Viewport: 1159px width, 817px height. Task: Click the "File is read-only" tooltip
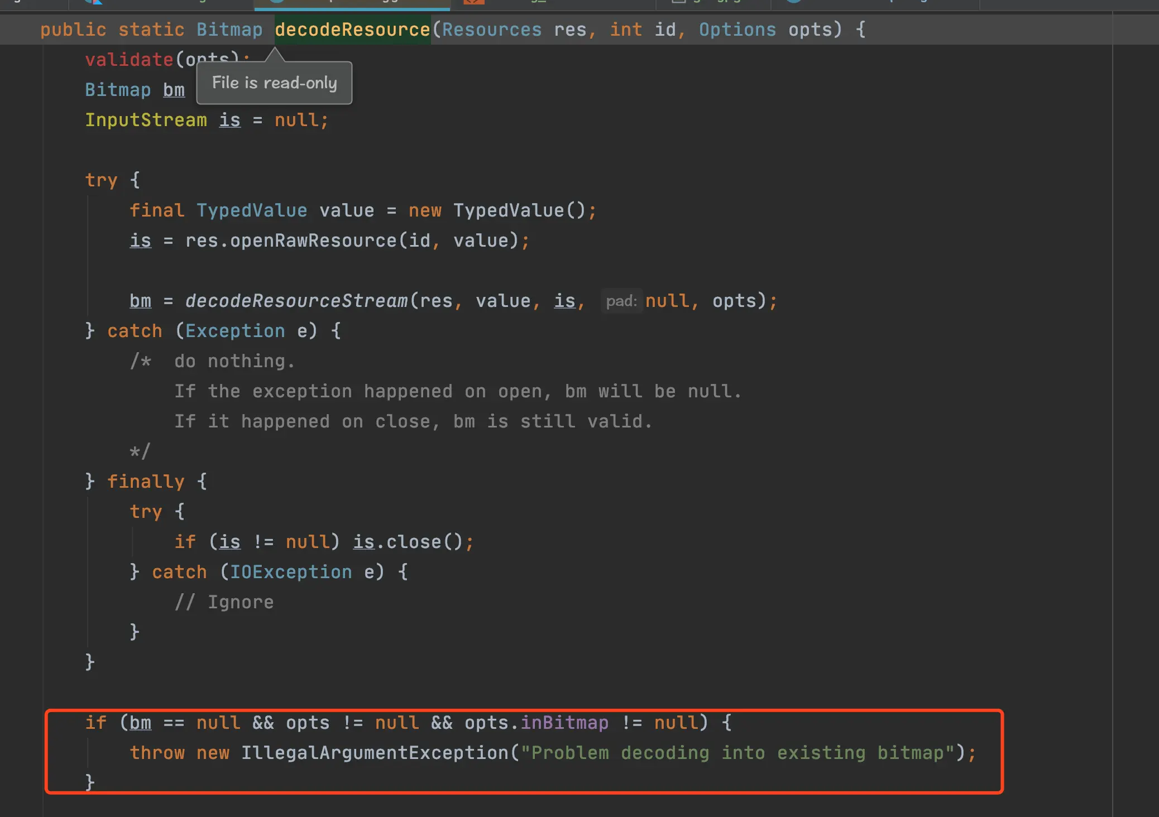[274, 83]
